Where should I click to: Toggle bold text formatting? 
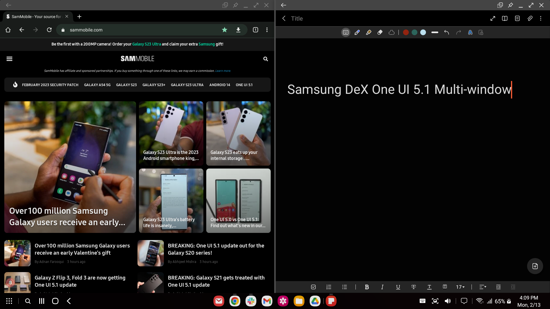point(367,287)
